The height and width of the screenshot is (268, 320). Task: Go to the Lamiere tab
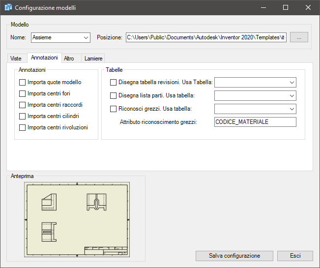pos(93,59)
